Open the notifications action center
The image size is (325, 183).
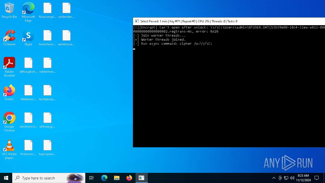(x=317, y=178)
